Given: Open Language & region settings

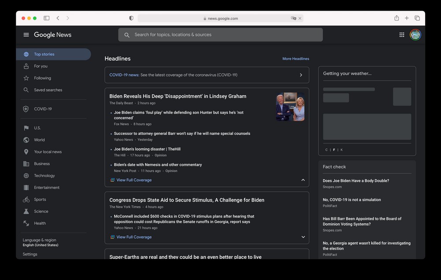Looking at the screenshot, I should click(41, 243).
